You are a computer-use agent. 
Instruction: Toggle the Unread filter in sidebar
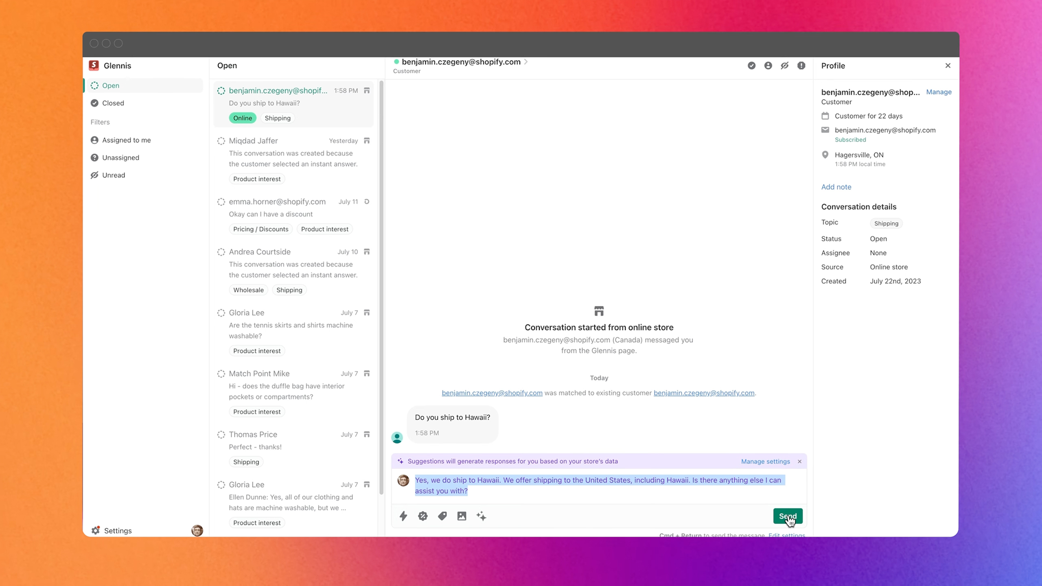113,175
